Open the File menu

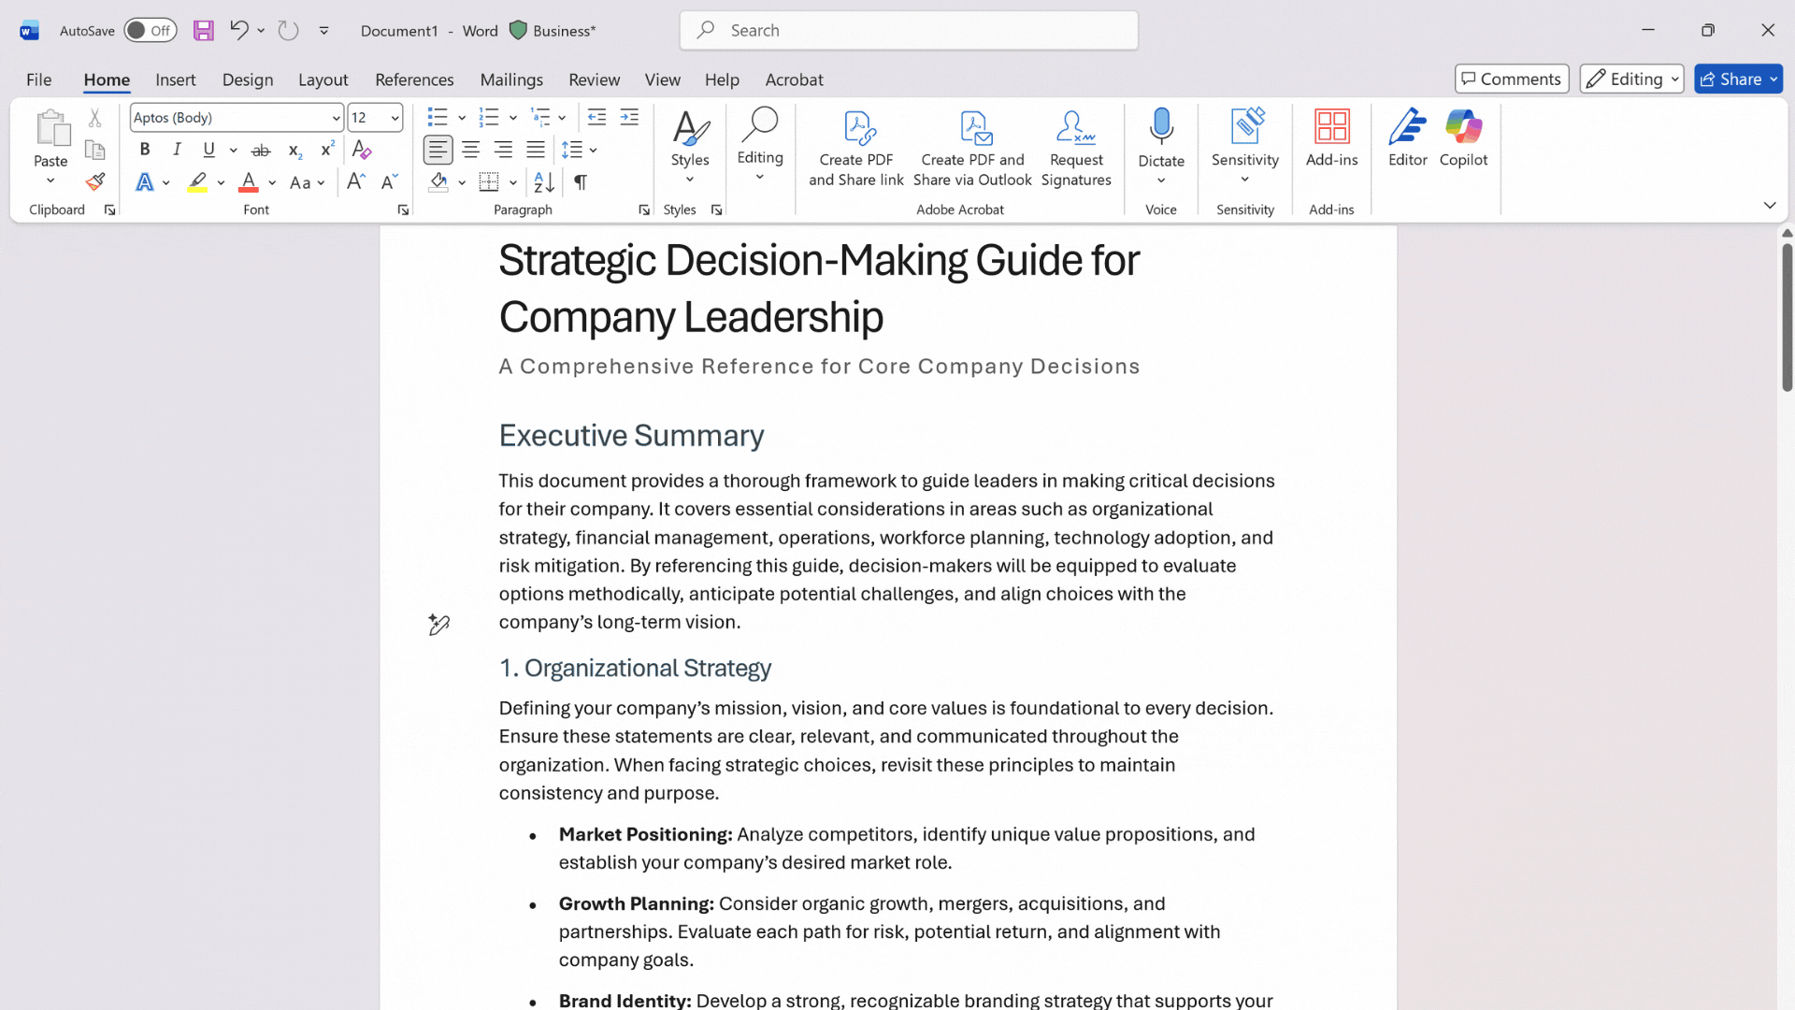point(38,79)
